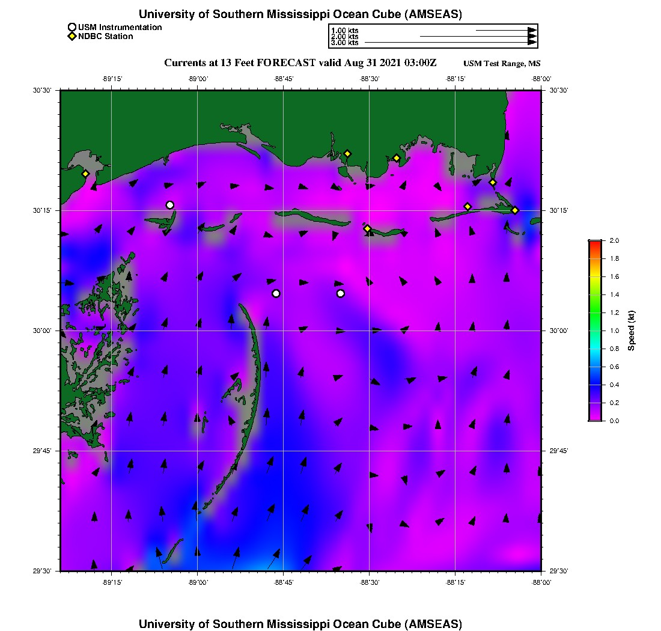This screenshot has width=661, height=631.
Task: Click the 'NDBC Station' legend text
Action: tap(106, 37)
